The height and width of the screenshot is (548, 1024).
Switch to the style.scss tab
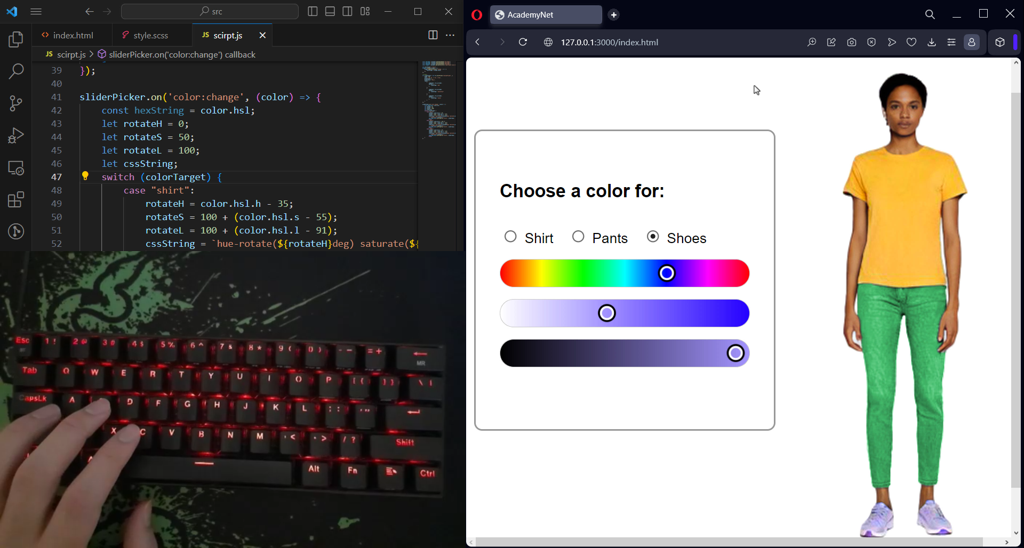pos(151,35)
